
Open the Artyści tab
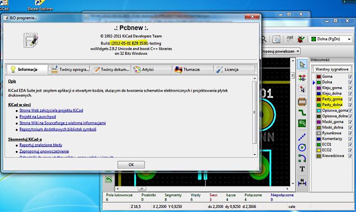(152, 70)
